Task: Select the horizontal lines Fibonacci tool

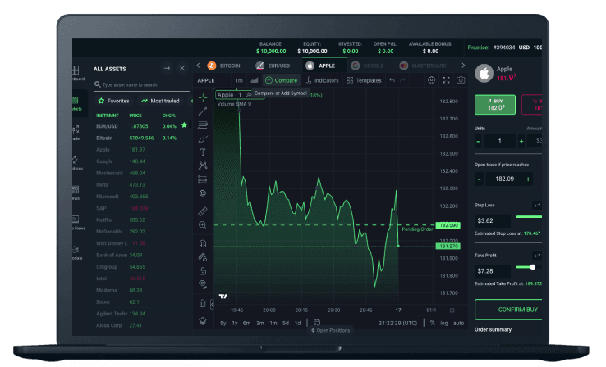Action: click(203, 125)
